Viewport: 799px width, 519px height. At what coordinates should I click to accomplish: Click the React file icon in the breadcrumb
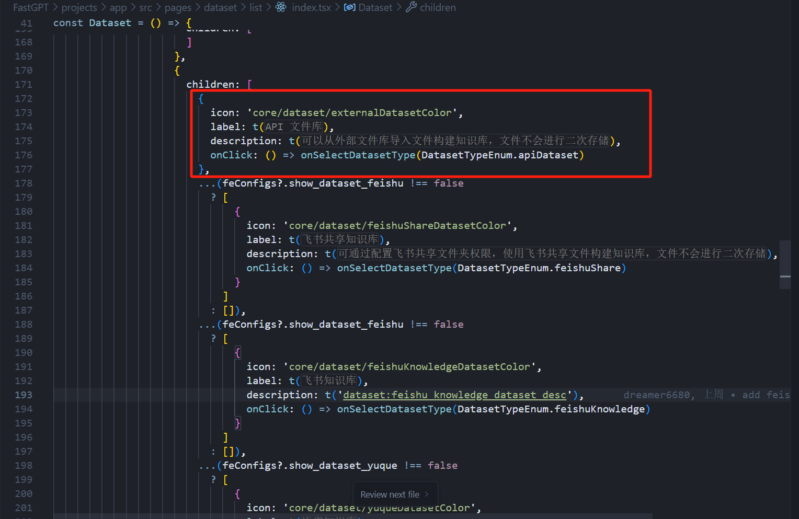281,7
